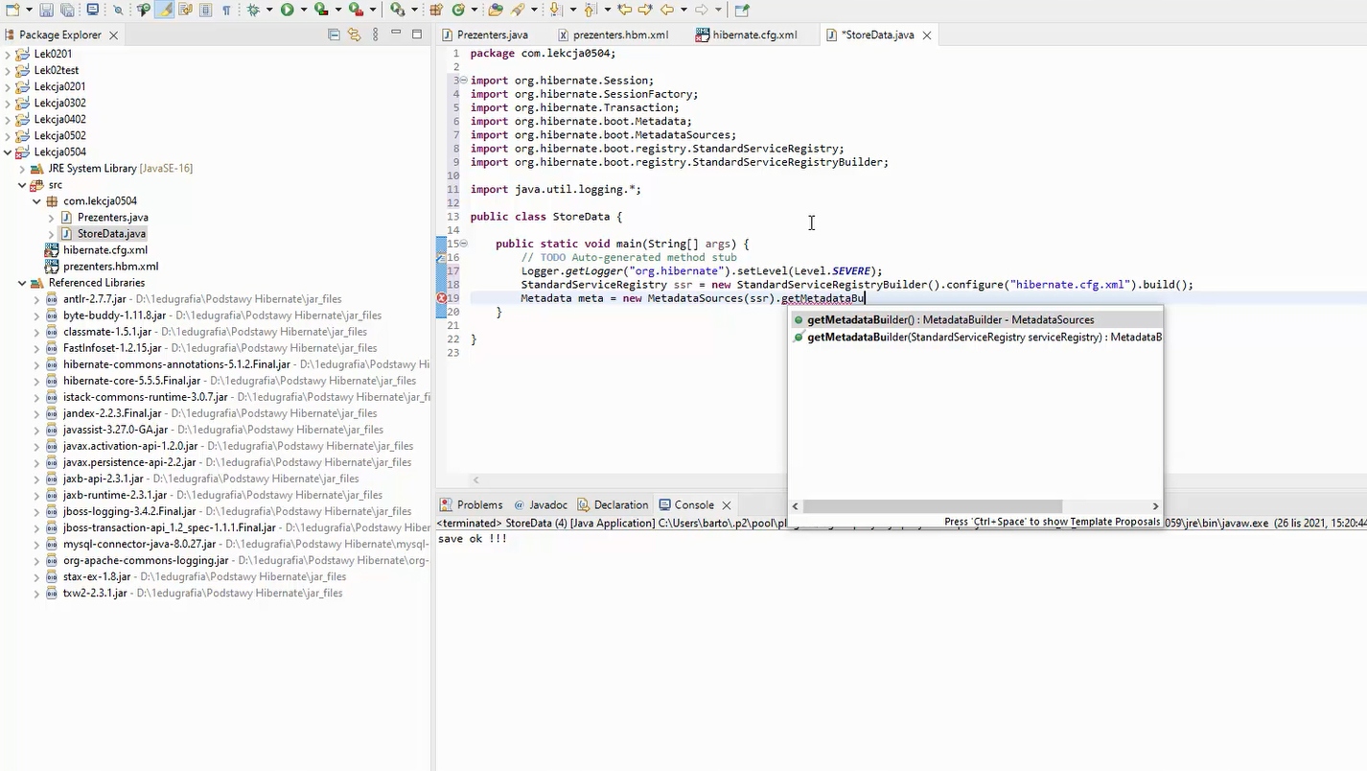Collapse the Referenced Libraries node
This screenshot has height=771, width=1367.
[22, 283]
